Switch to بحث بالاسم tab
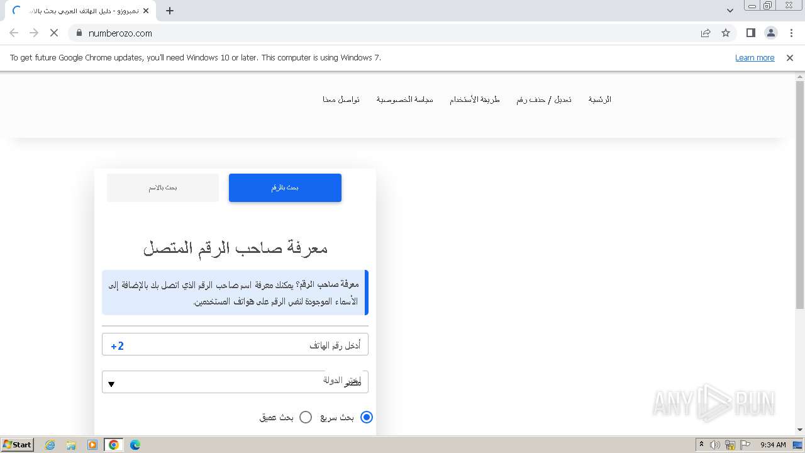805x453 pixels. 163,187
